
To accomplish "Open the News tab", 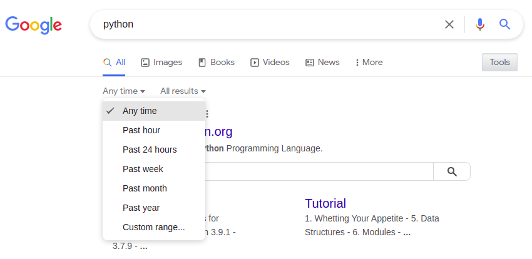I will click(x=323, y=63).
